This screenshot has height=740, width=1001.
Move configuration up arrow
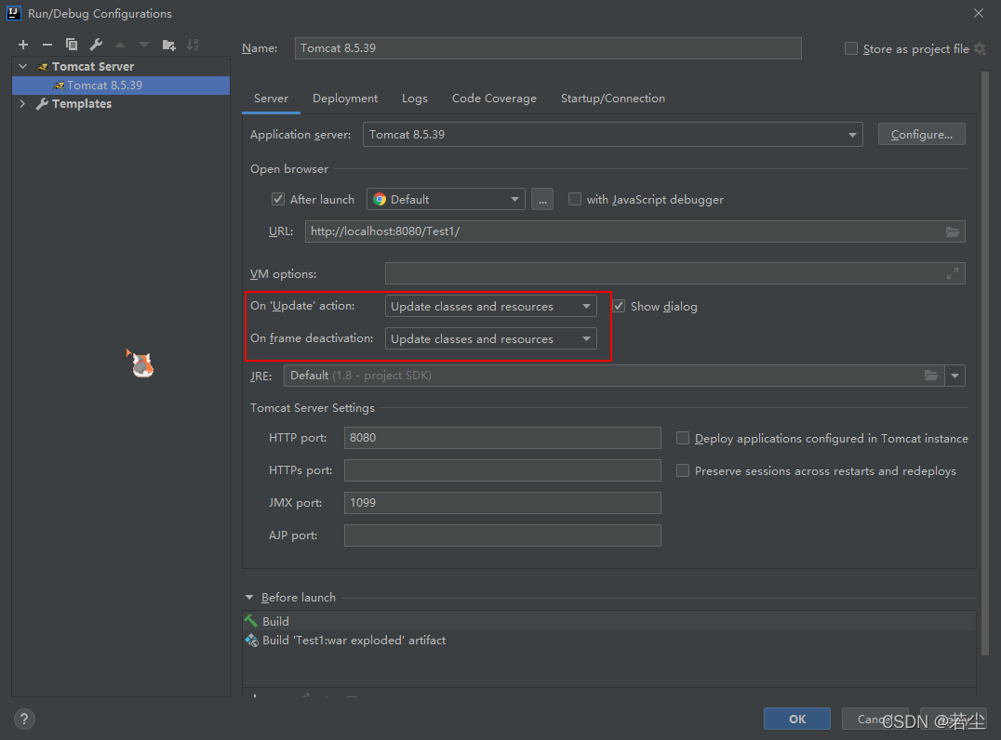pyautogui.click(x=120, y=45)
